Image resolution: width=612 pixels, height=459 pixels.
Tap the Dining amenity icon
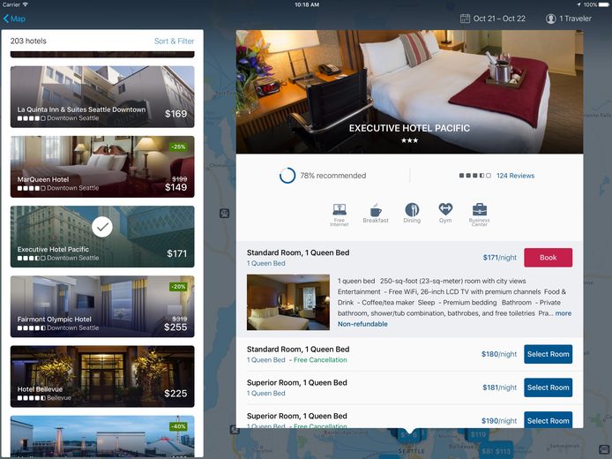pyautogui.click(x=412, y=214)
